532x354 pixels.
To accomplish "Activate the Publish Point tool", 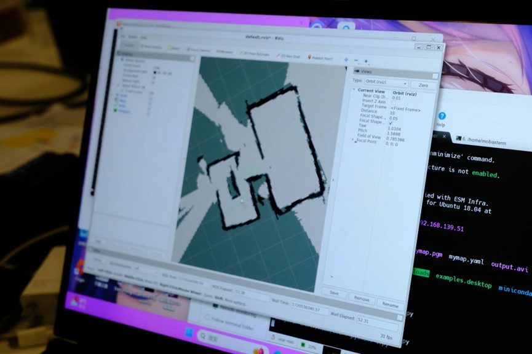I will [x=320, y=58].
